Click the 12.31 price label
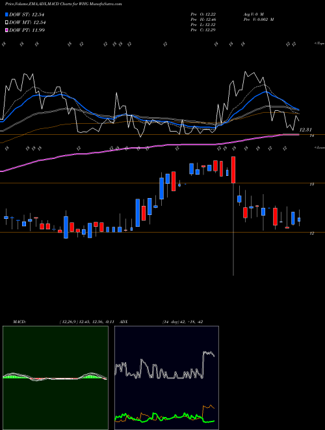325x430 pixels. tap(305, 130)
